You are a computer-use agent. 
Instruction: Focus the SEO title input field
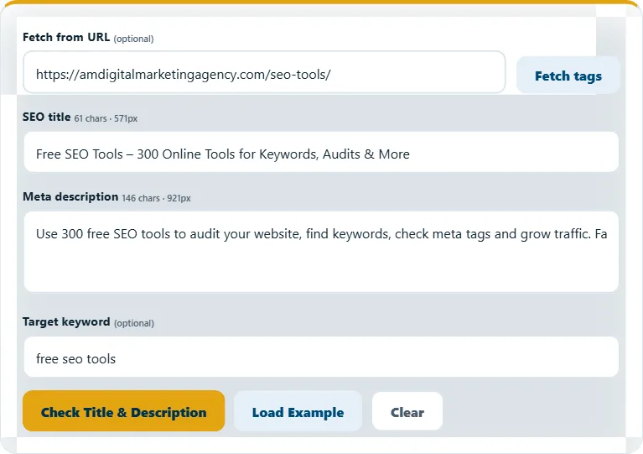321,152
